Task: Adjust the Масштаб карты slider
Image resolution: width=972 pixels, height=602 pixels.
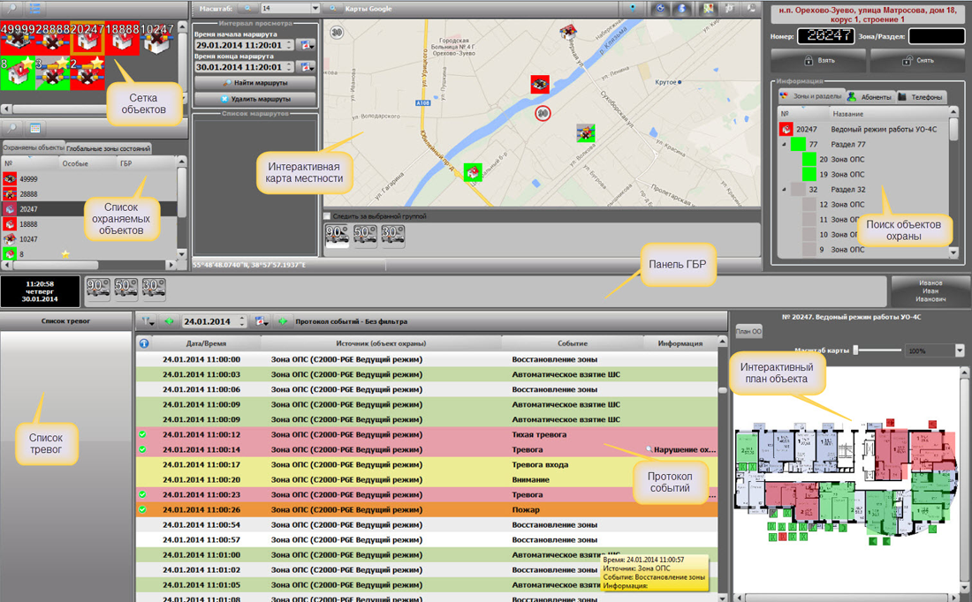Action: 857,350
